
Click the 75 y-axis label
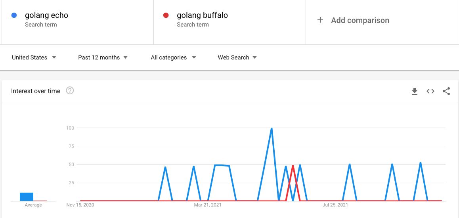tap(72, 146)
